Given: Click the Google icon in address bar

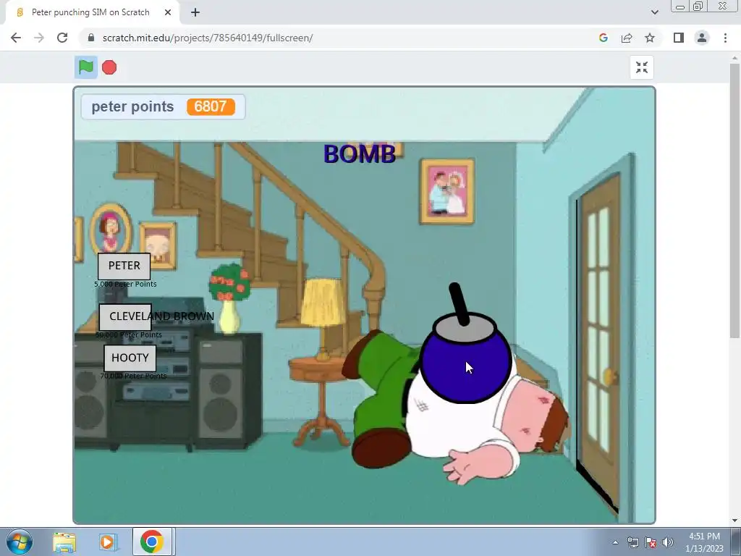Looking at the screenshot, I should pyautogui.click(x=603, y=38).
